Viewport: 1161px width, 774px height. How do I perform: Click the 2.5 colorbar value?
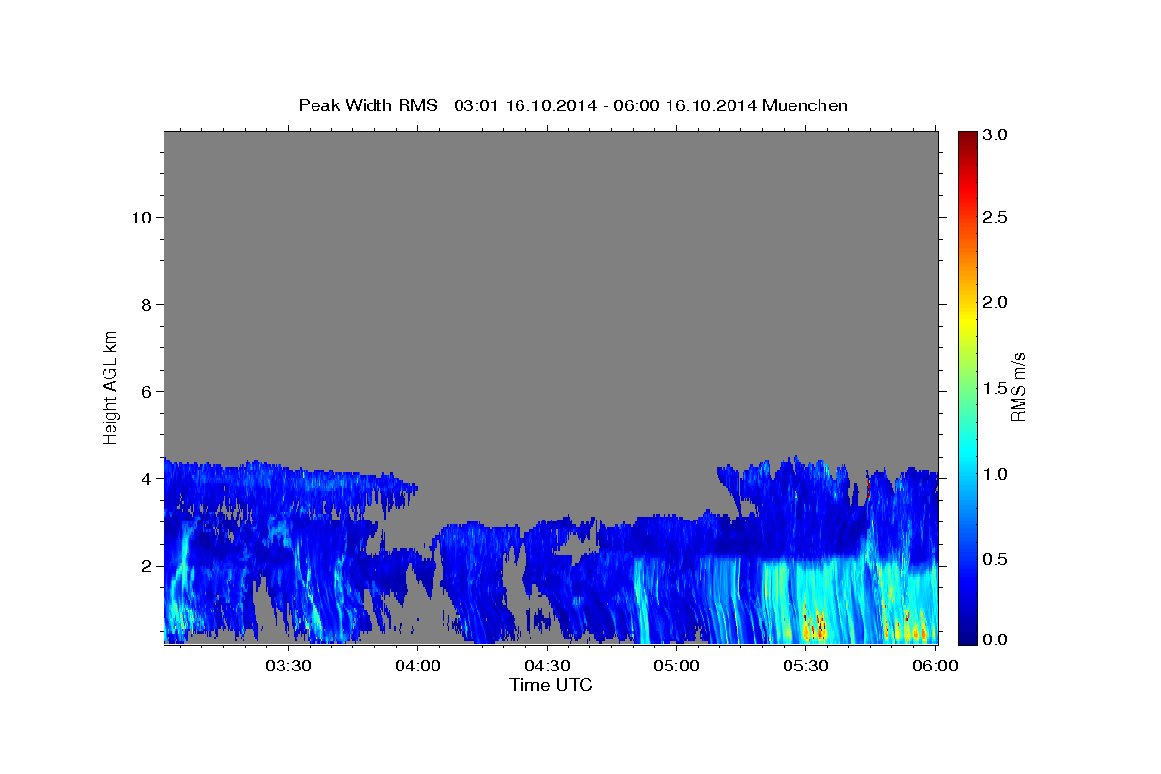996,217
